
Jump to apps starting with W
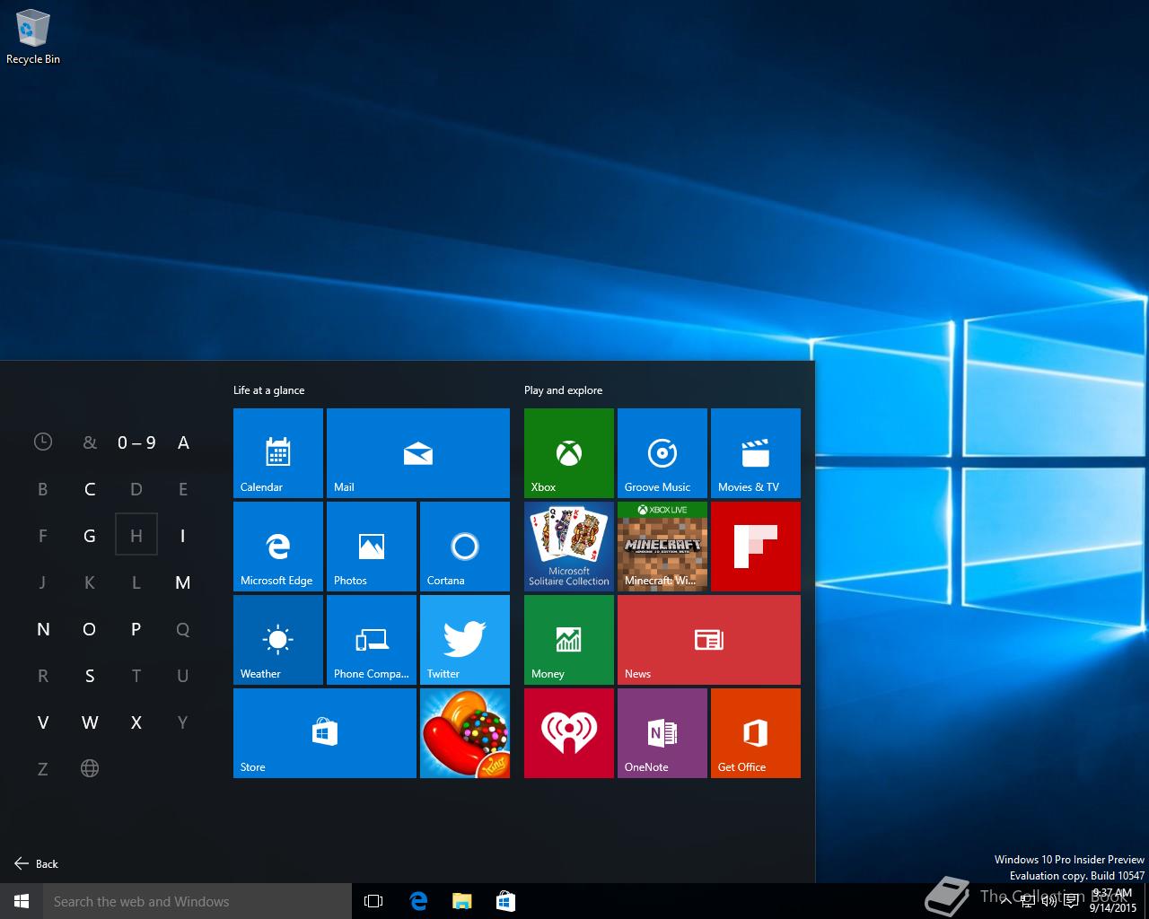tap(90, 722)
